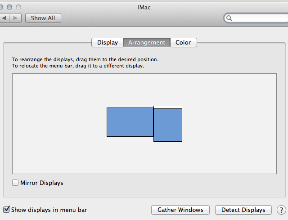Click the forward navigation arrow
The height and width of the screenshot is (220, 288).
pos(15,18)
